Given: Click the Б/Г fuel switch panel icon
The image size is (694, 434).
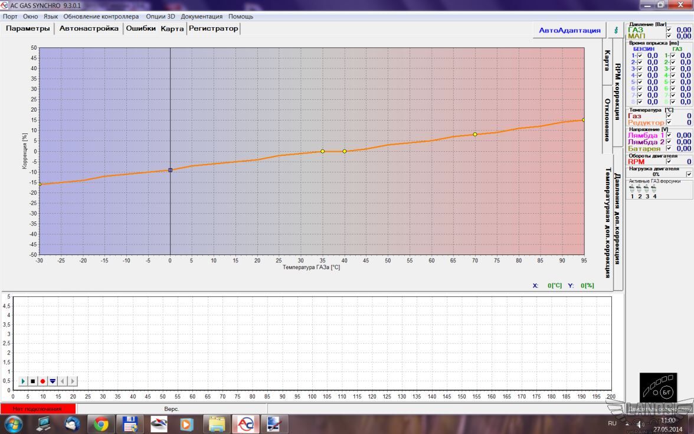Looking at the screenshot, I should click(658, 388).
